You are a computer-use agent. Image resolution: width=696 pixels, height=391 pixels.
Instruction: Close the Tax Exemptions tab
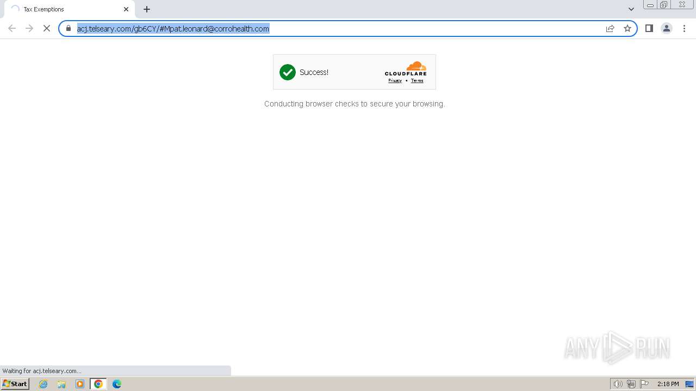[x=126, y=9]
